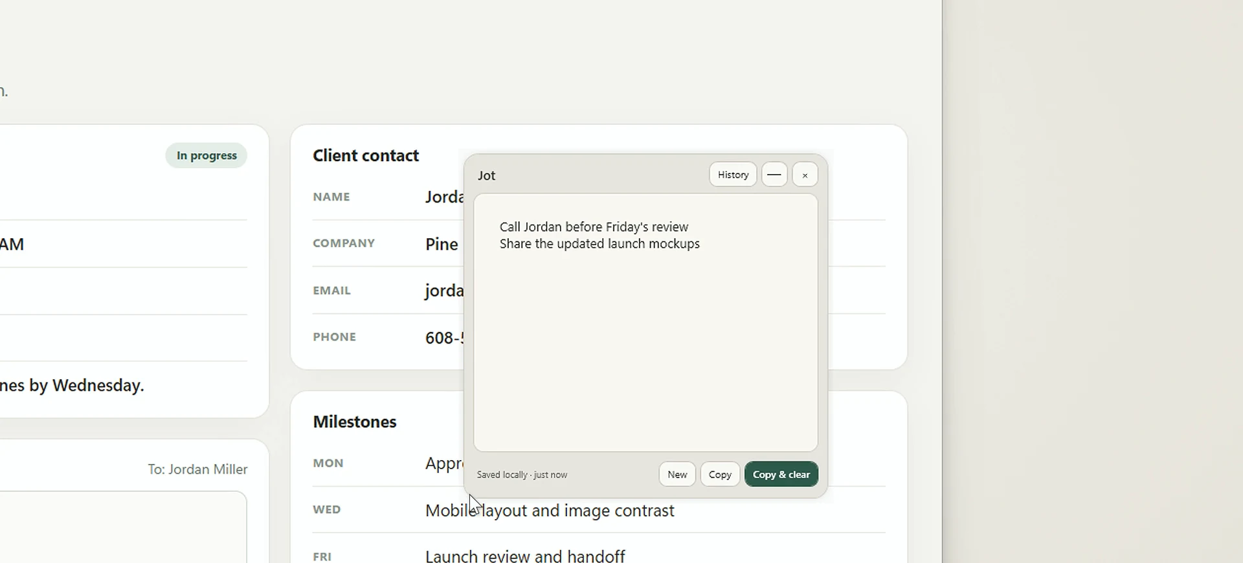1243x563 pixels.
Task: Click the PHONE field label
Action: click(x=334, y=337)
